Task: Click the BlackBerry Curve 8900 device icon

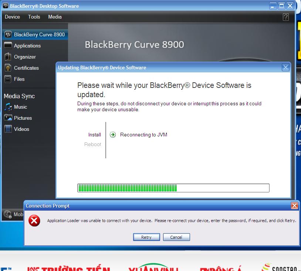Action: (x=8, y=34)
